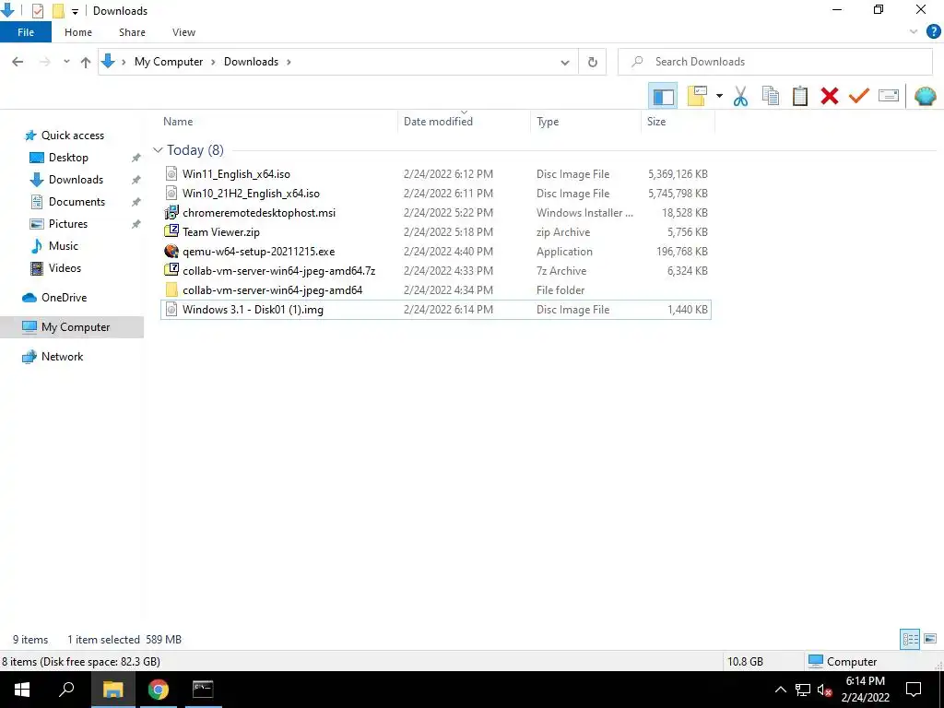Screen dimensions: 944x708
Task: Refresh the Downloads folder
Action: coord(593,62)
